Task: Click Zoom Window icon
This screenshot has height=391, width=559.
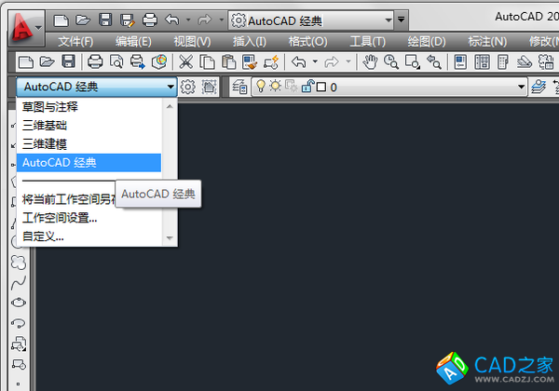Action: pos(413,62)
